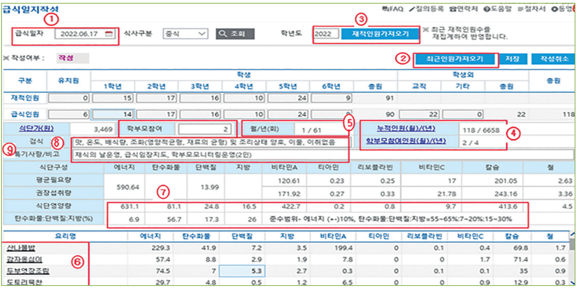Open the 감자옹심이 dish link
578x288 pixels.
click(24, 260)
